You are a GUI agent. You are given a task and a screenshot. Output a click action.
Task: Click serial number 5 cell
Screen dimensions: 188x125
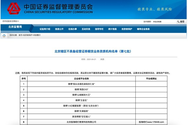pyautogui.click(x=23, y=106)
